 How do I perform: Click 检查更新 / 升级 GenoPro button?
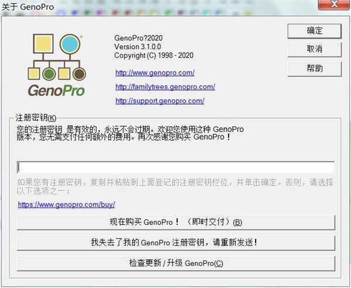pyautogui.click(x=175, y=263)
